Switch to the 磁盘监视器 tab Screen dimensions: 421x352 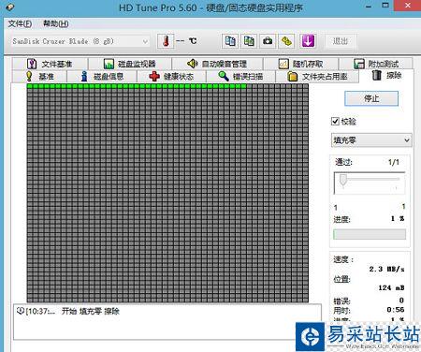coord(130,64)
